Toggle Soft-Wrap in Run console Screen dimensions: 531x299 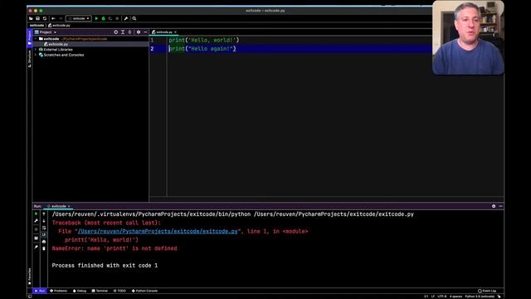[x=44, y=228]
